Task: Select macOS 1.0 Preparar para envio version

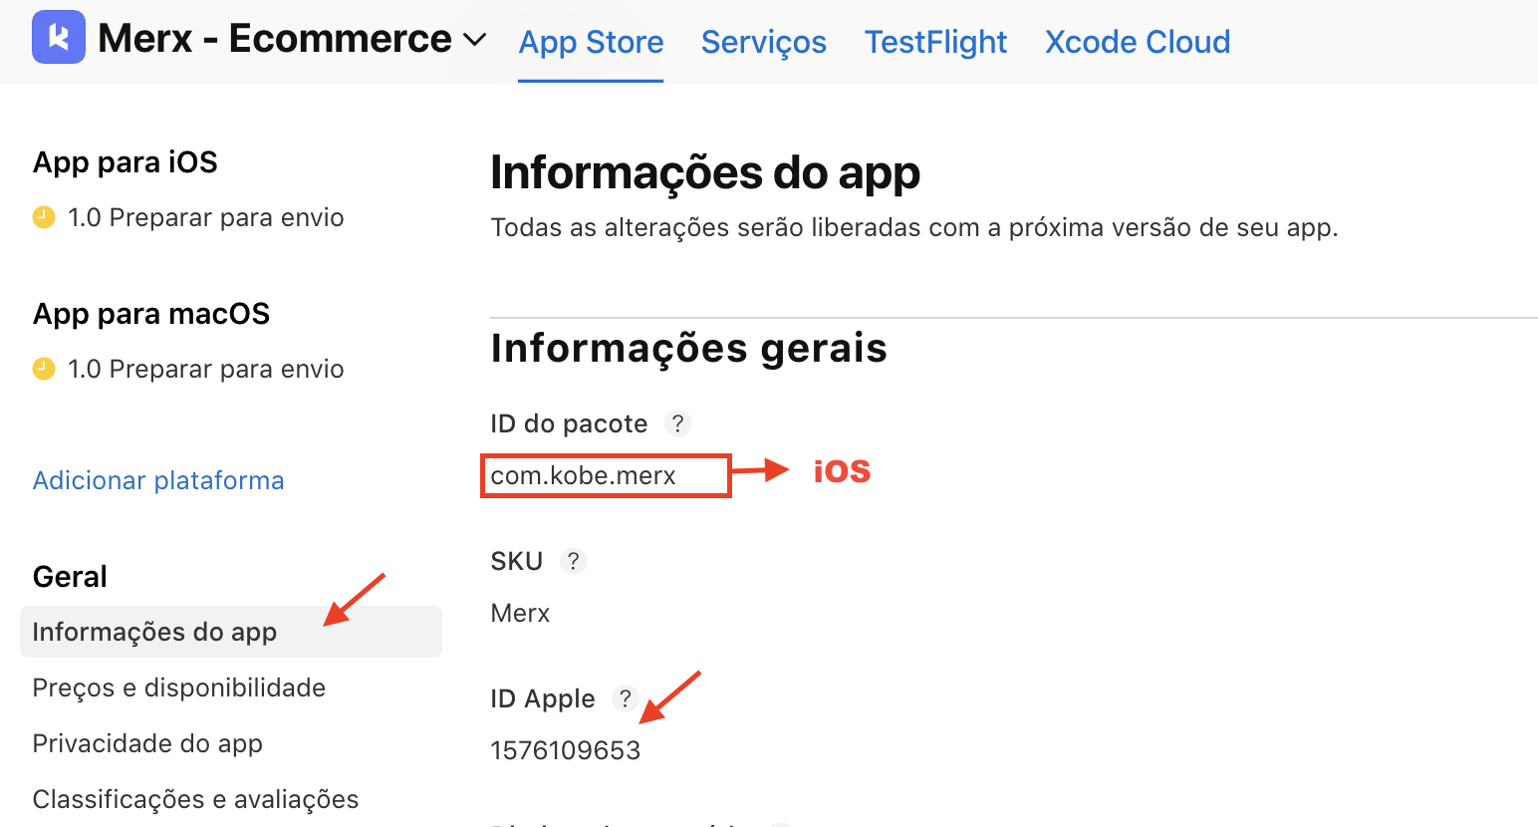Action: pyautogui.click(x=205, y=369)
